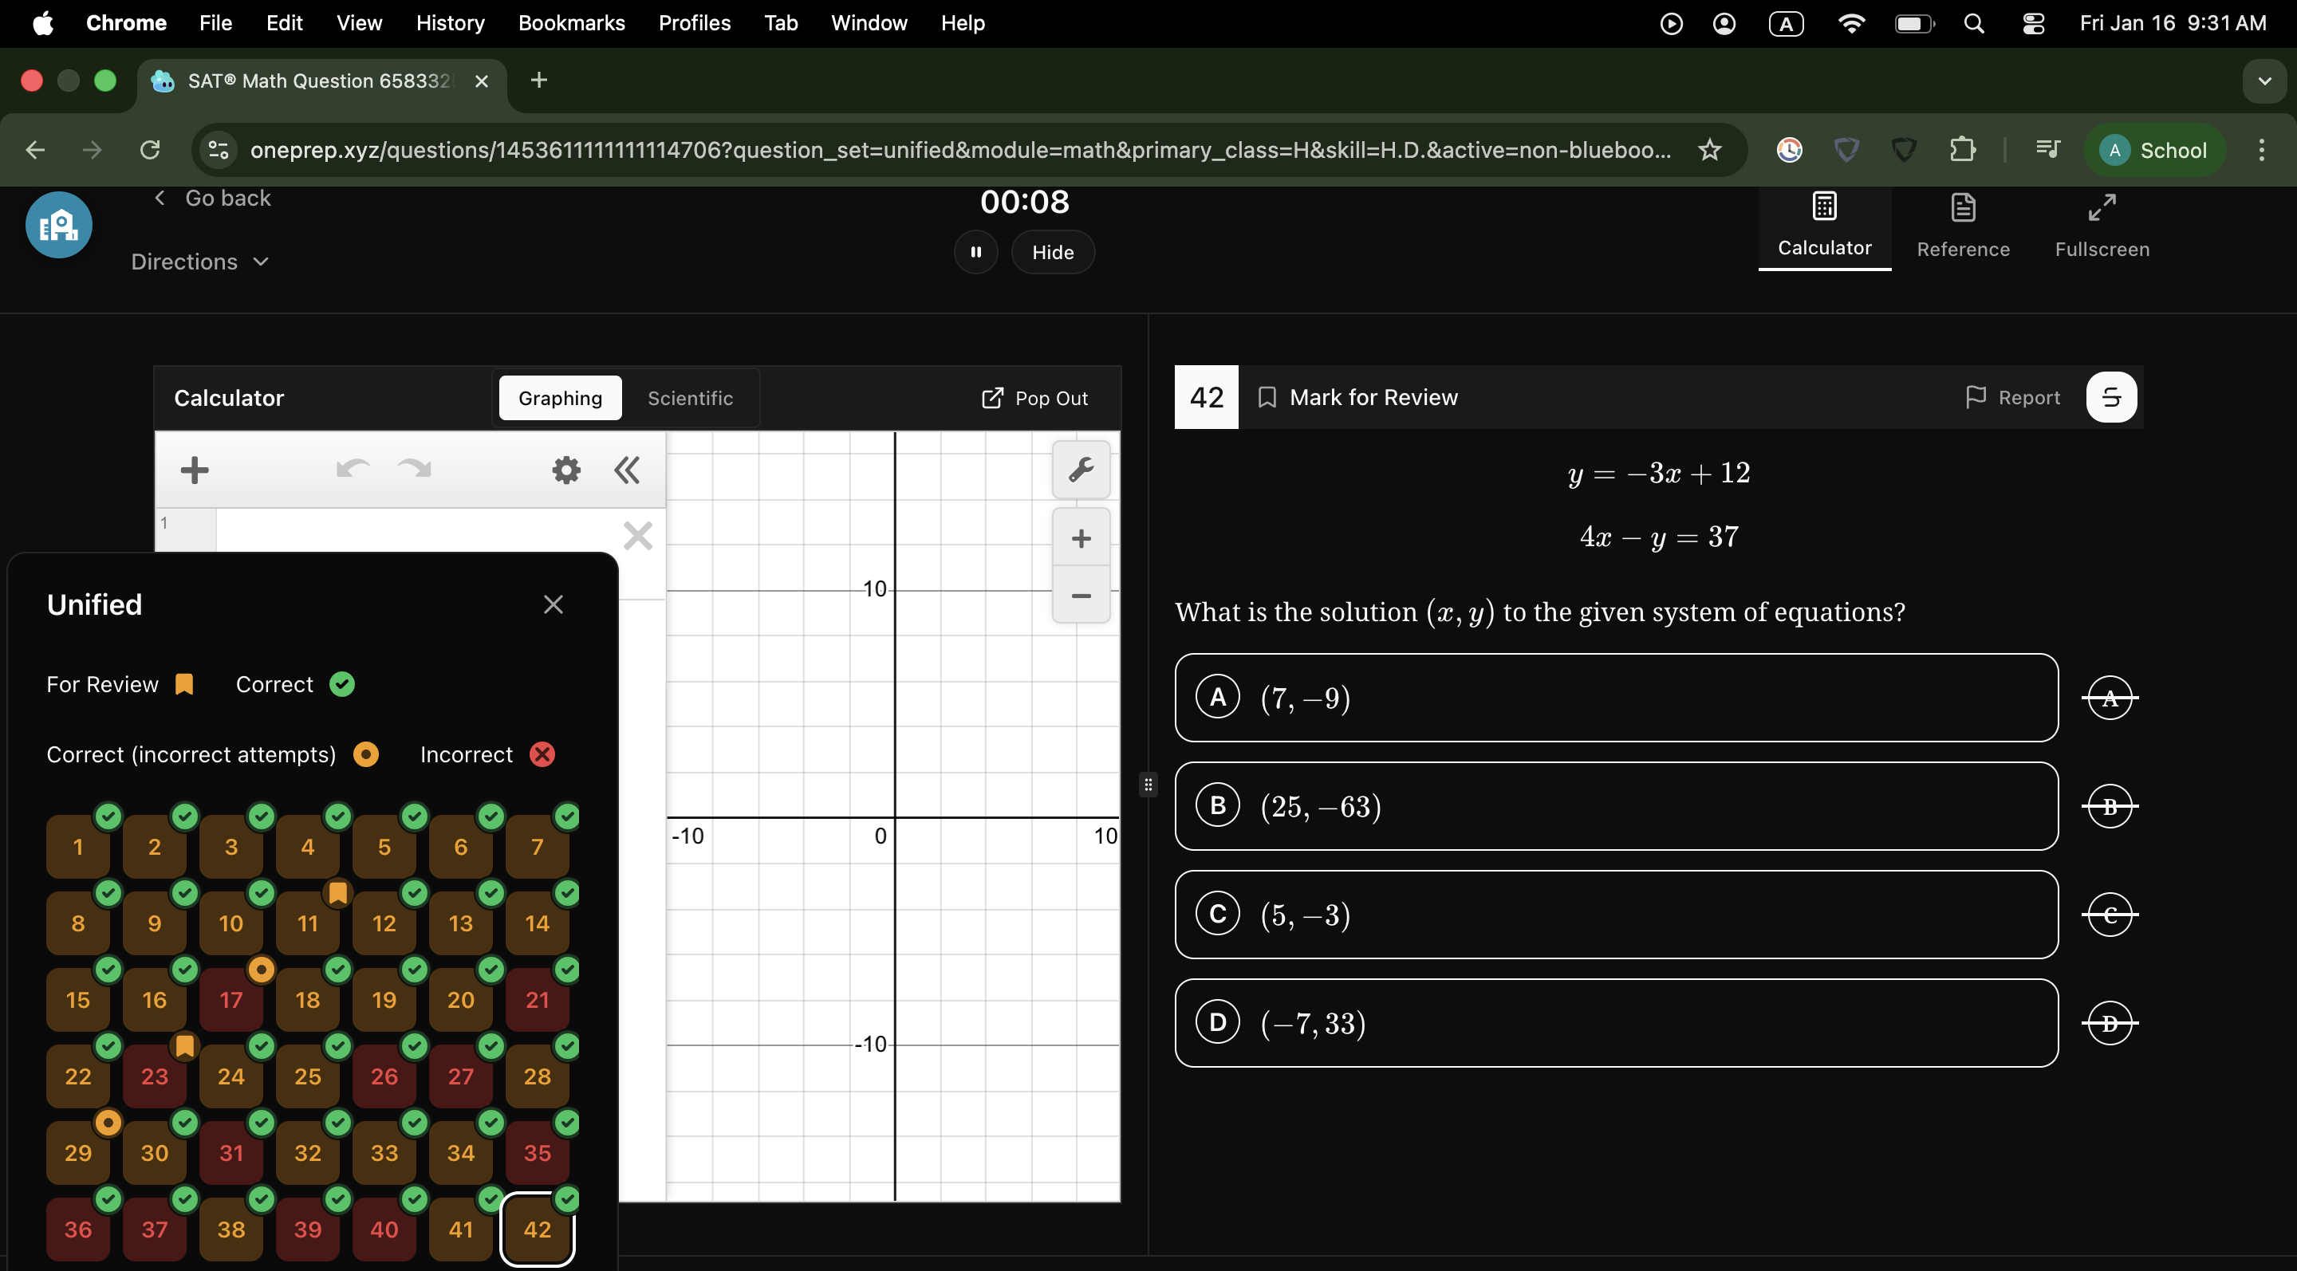This screenshot has width=2297, height=1271.
Task: Open the graph settings wrench icon
Action: [x=1081, y=470]
